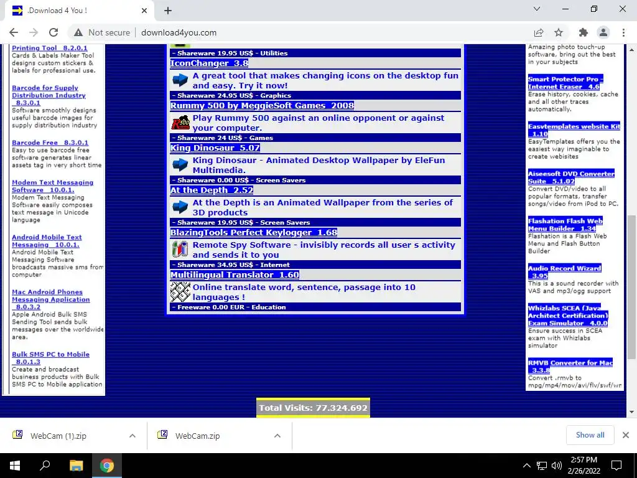Go back using the browser back arrow
This screenshot has height=478, width=637.
click(14, 32)
